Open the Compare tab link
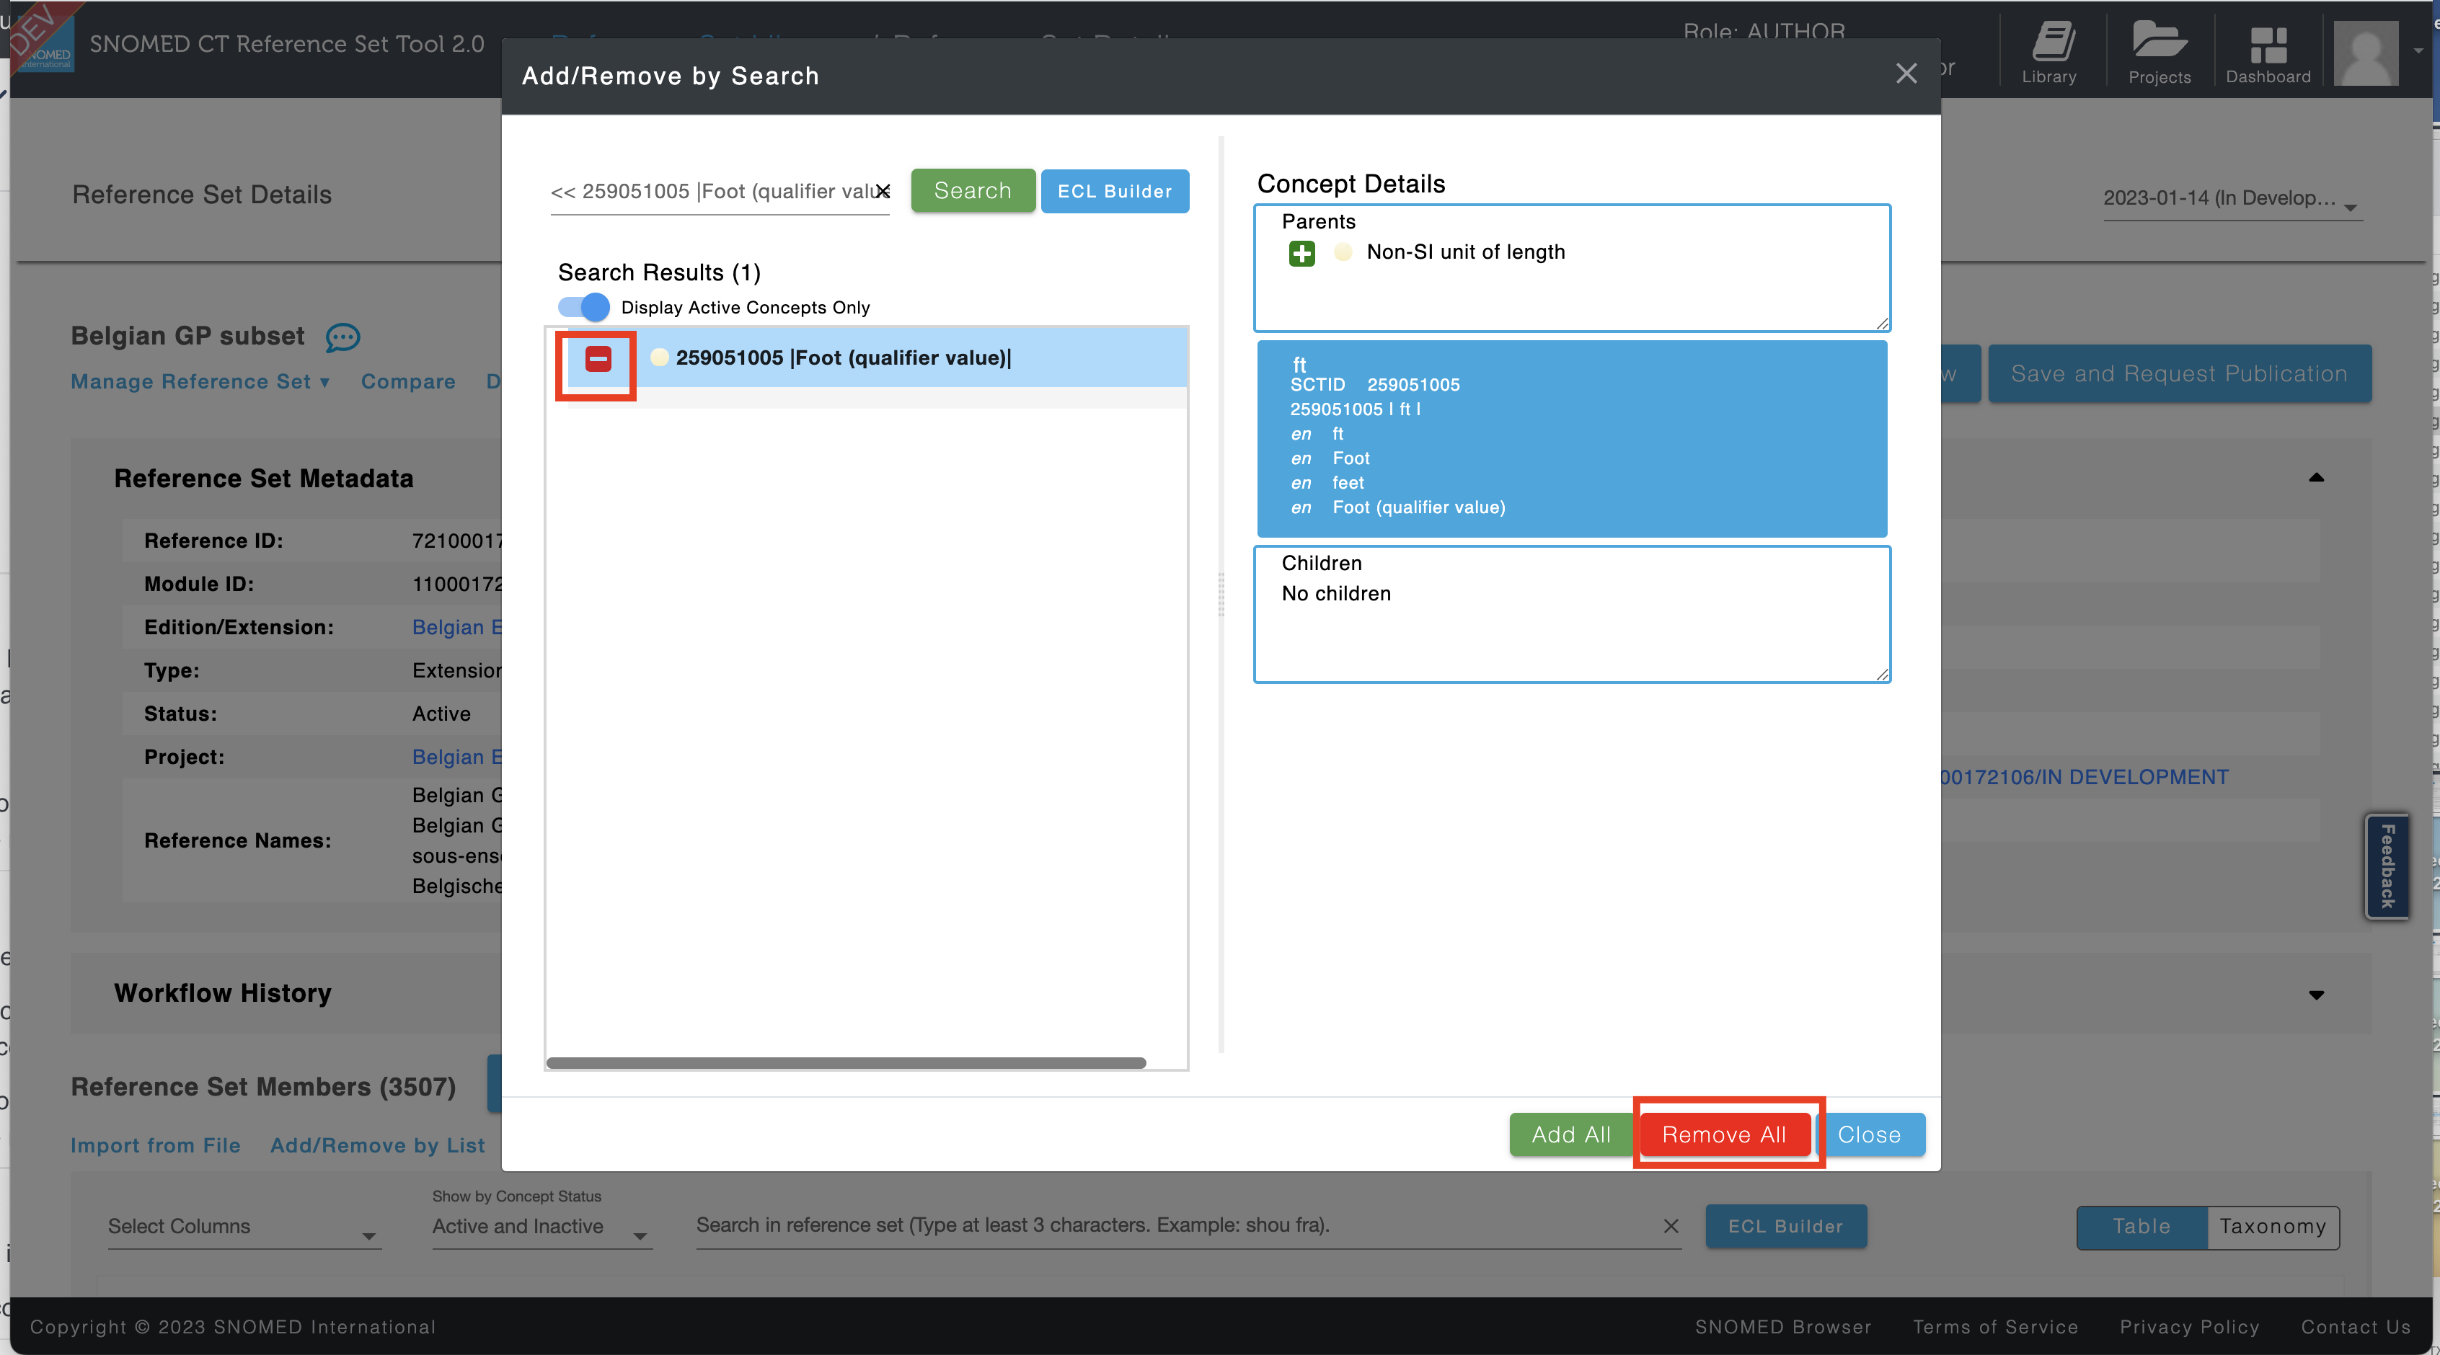This screenshot has height=1355, width=2440. click(x=408, y=381)
